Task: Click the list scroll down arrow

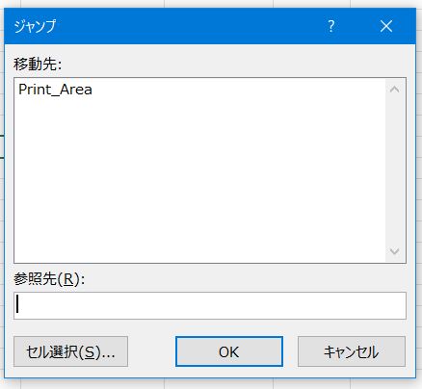Action: click(x=395, y=251)
